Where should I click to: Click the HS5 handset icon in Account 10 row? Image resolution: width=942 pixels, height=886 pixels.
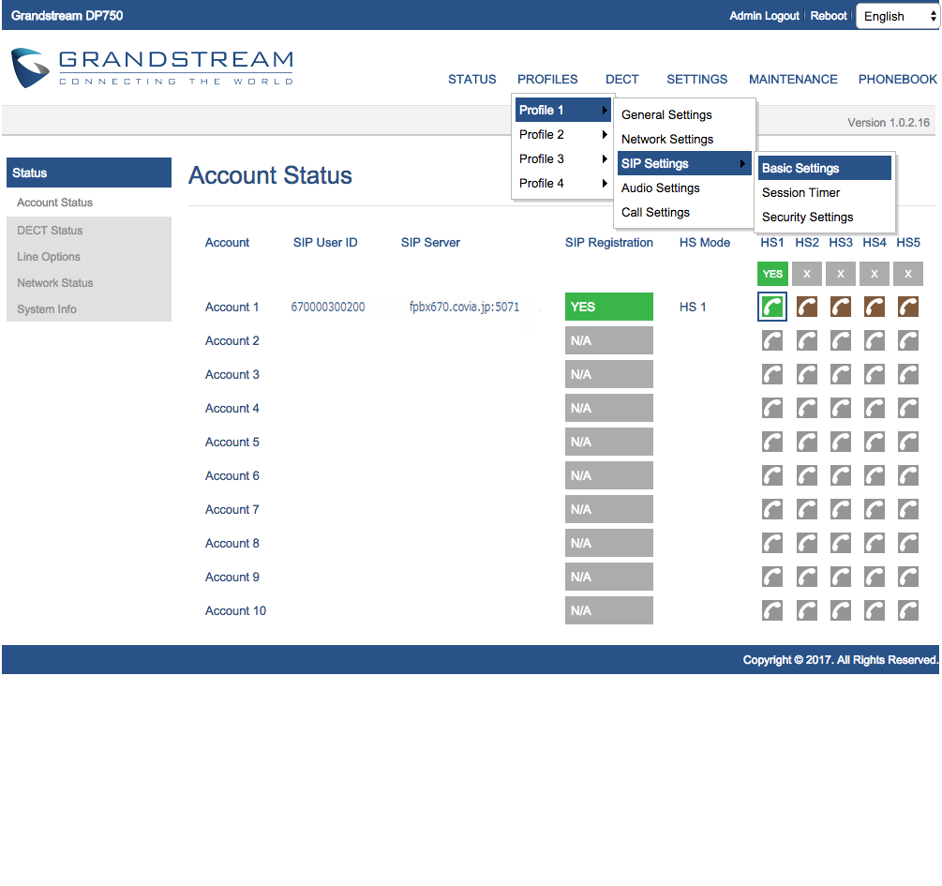pyautogui.click(x=908, y=610)
